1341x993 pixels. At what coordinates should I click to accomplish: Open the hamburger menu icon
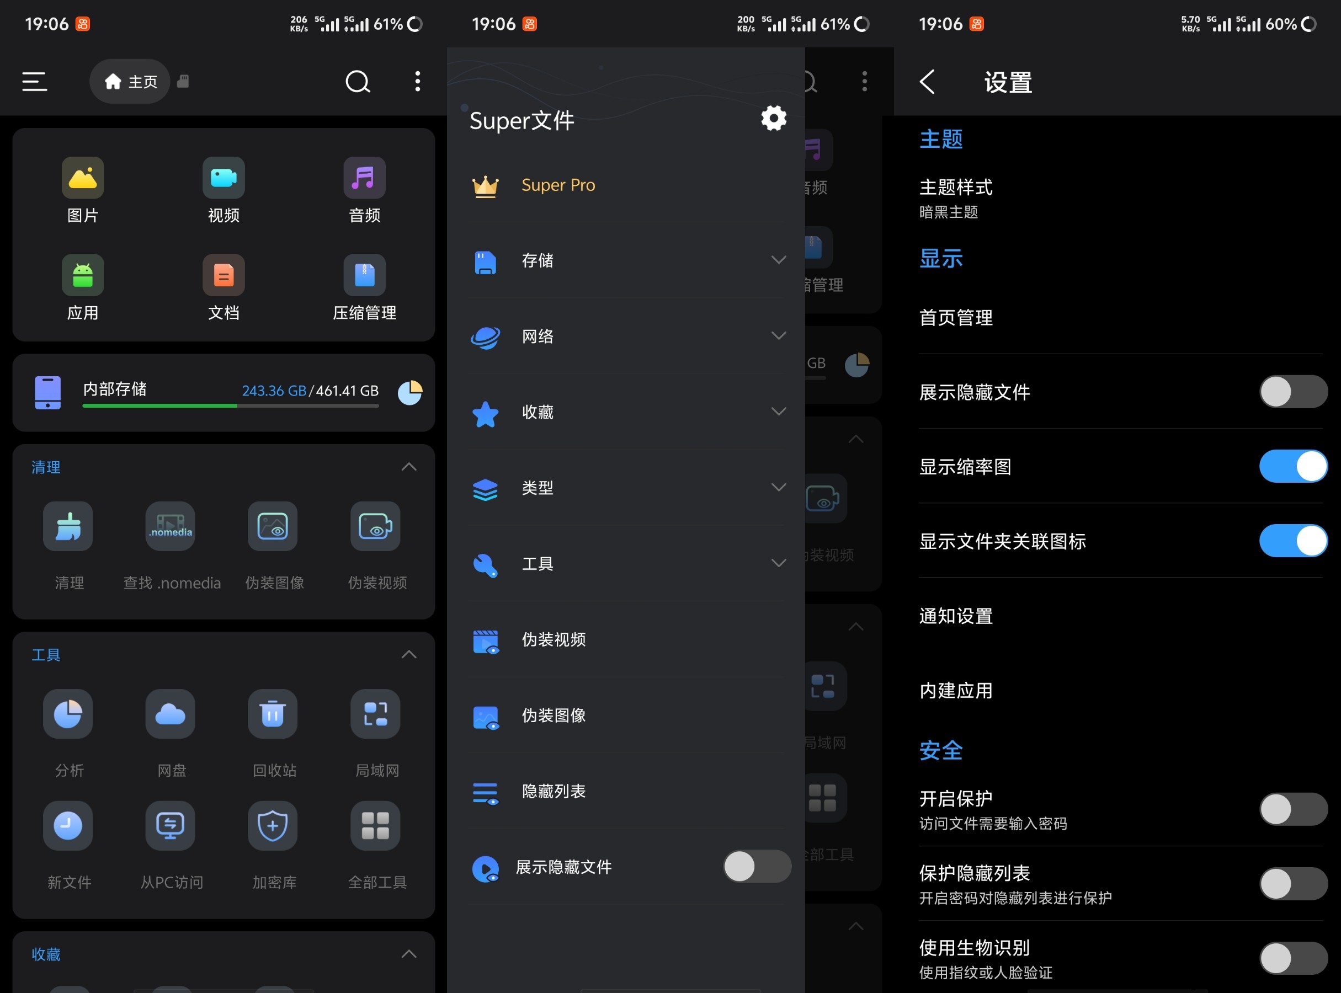click(34, 81)
